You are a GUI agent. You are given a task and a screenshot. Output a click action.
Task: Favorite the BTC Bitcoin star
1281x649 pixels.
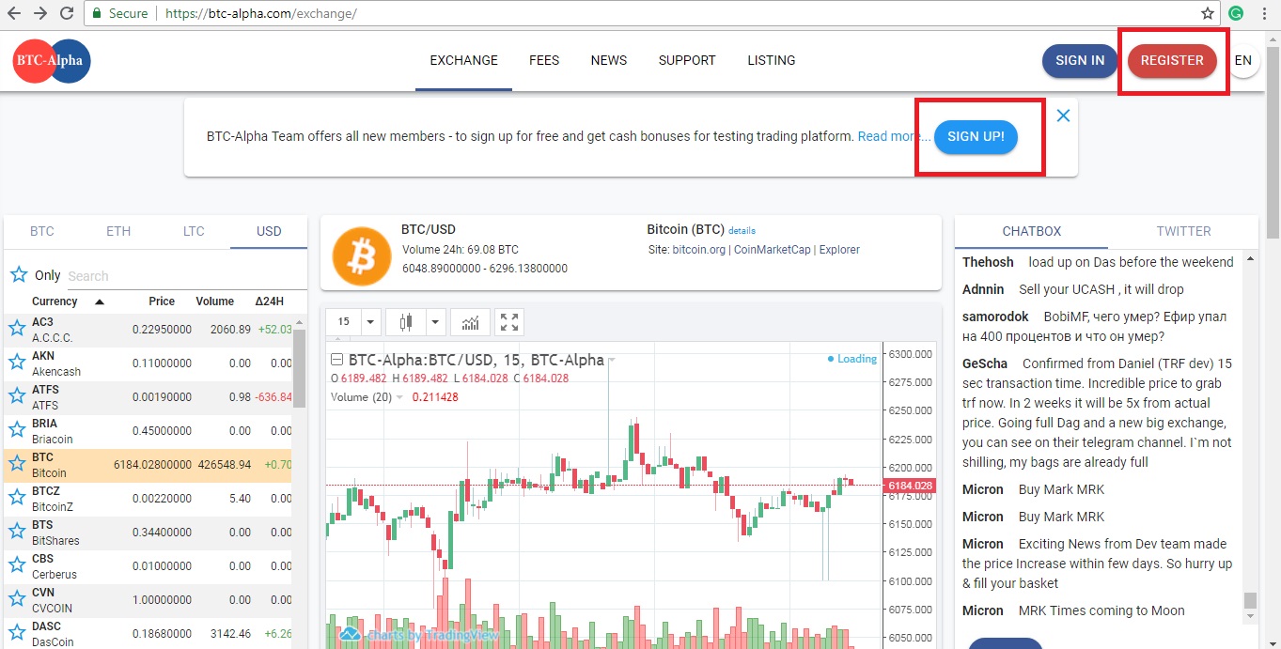pos(16,464)
